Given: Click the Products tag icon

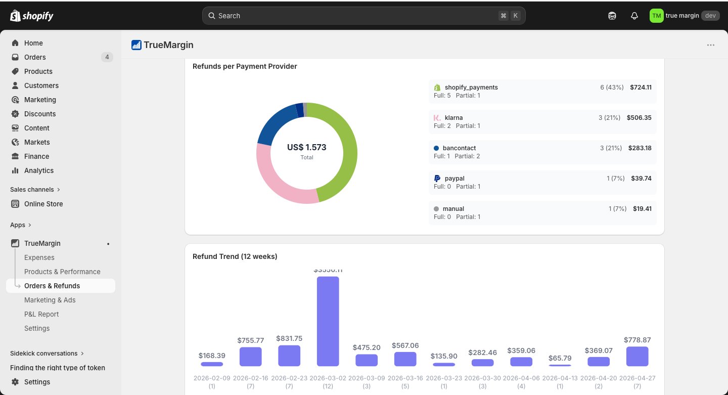Looking at the screenshot, I should click(15, 71).
